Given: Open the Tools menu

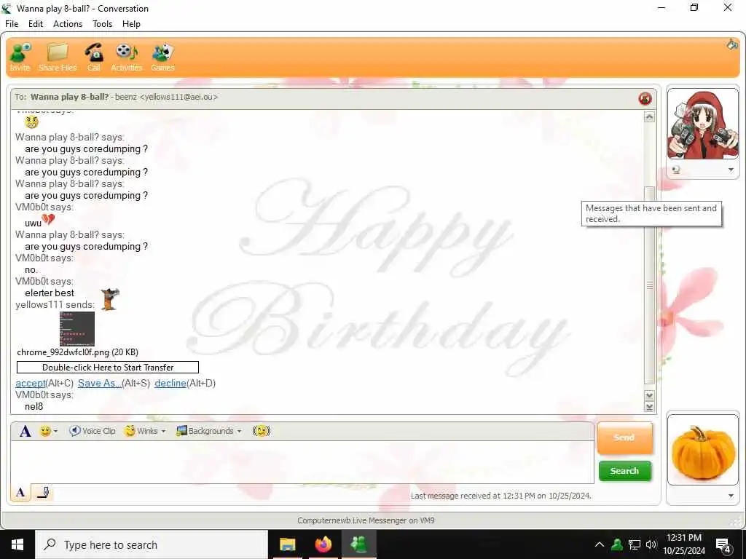Looking at the screenshot, I should 102,24.
